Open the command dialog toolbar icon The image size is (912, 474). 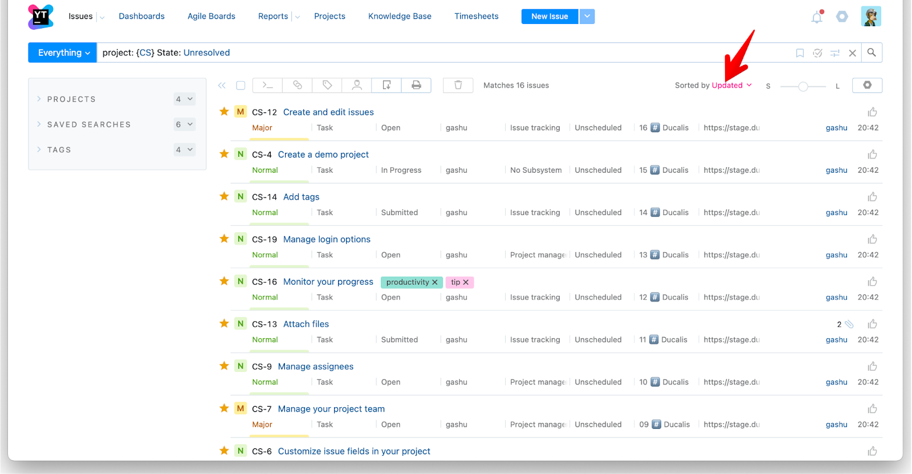pos(267,85)
